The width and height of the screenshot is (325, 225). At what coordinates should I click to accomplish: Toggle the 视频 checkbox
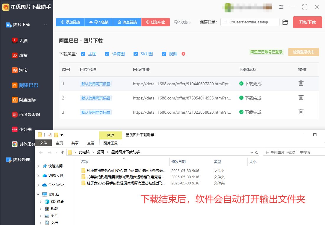pos(164,54)
